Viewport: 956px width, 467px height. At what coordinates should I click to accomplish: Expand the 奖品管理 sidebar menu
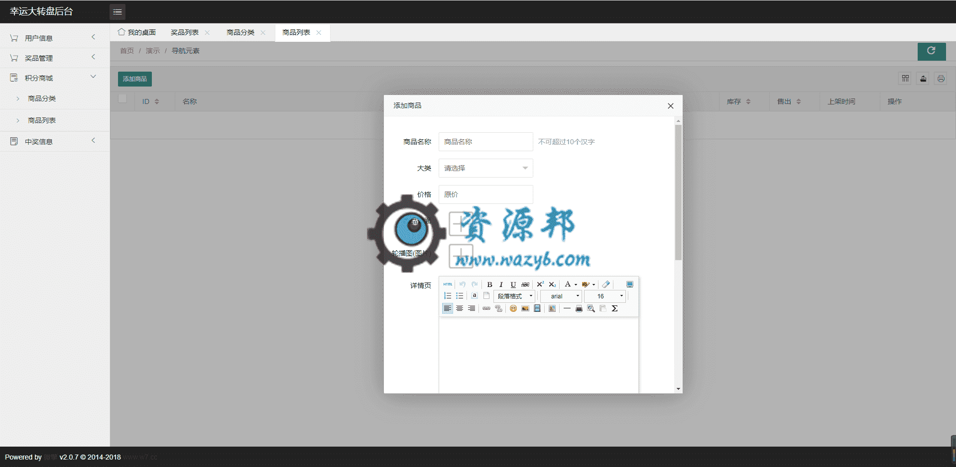pos(55,58)
